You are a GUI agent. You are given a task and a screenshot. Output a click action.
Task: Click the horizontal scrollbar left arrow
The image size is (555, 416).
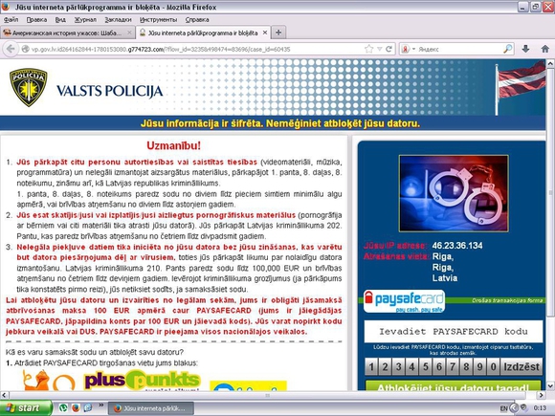[4, 395]
